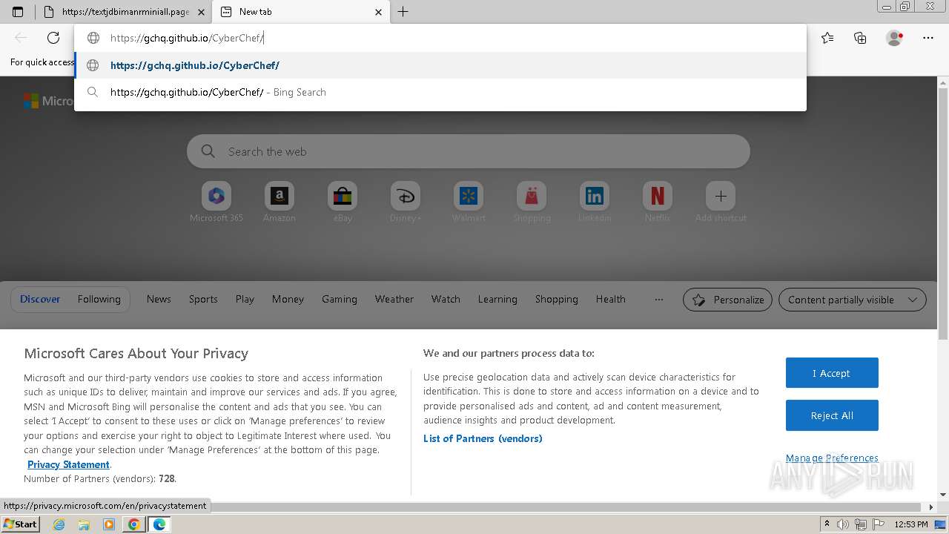Click the Reject All button
Screen dimensions: 949x534
pos(832,415)
